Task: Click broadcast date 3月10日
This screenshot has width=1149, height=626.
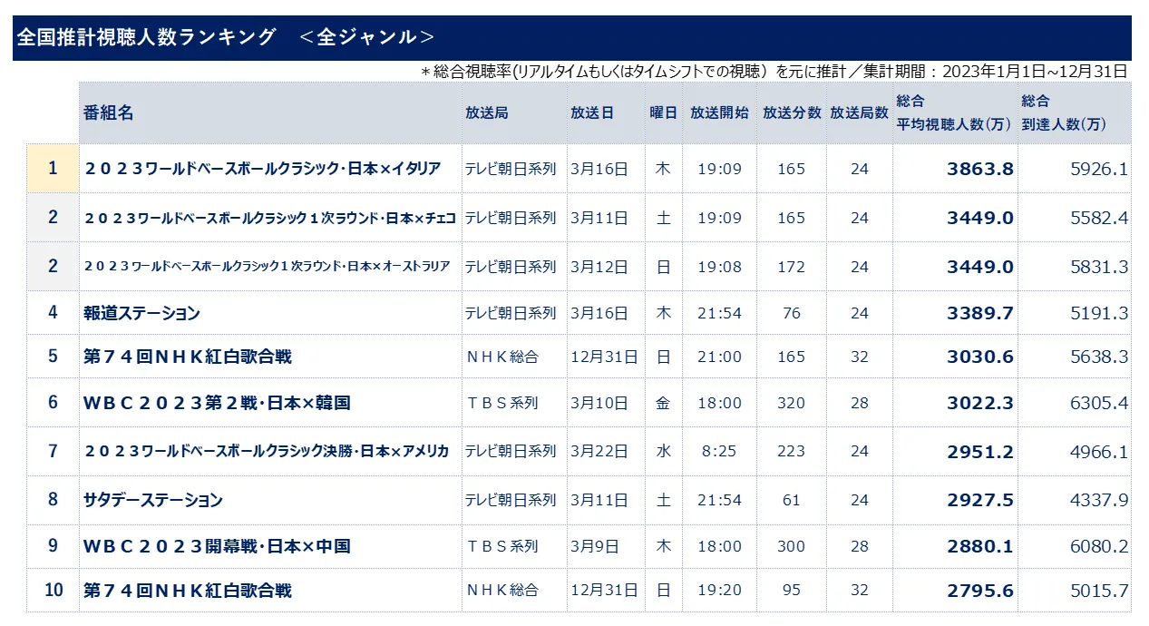Action: coord(599,403)
